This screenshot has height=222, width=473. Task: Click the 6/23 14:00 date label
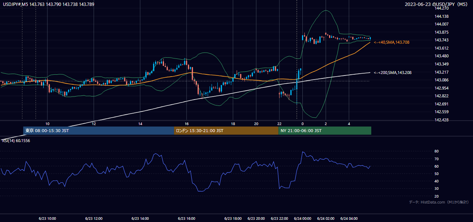[140, 219]
